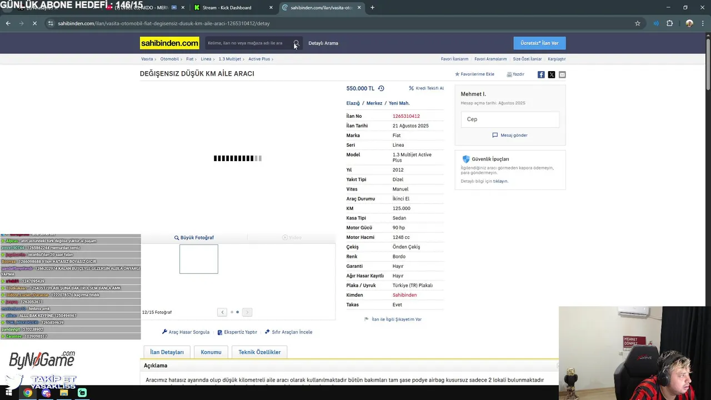Image resolution: width=711 pixels, height=400 pixels.
Task: Open File Explorer from taskbar
Action: click(64, 393)
